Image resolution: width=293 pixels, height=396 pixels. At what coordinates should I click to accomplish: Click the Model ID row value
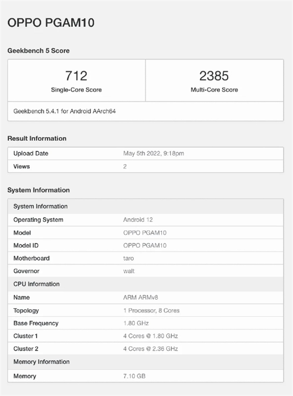tap(145, 245)
